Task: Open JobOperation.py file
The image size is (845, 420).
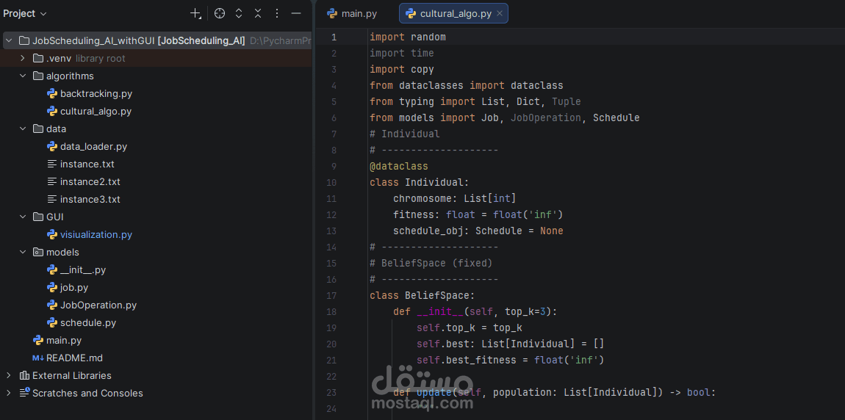Action: (98, 305)
